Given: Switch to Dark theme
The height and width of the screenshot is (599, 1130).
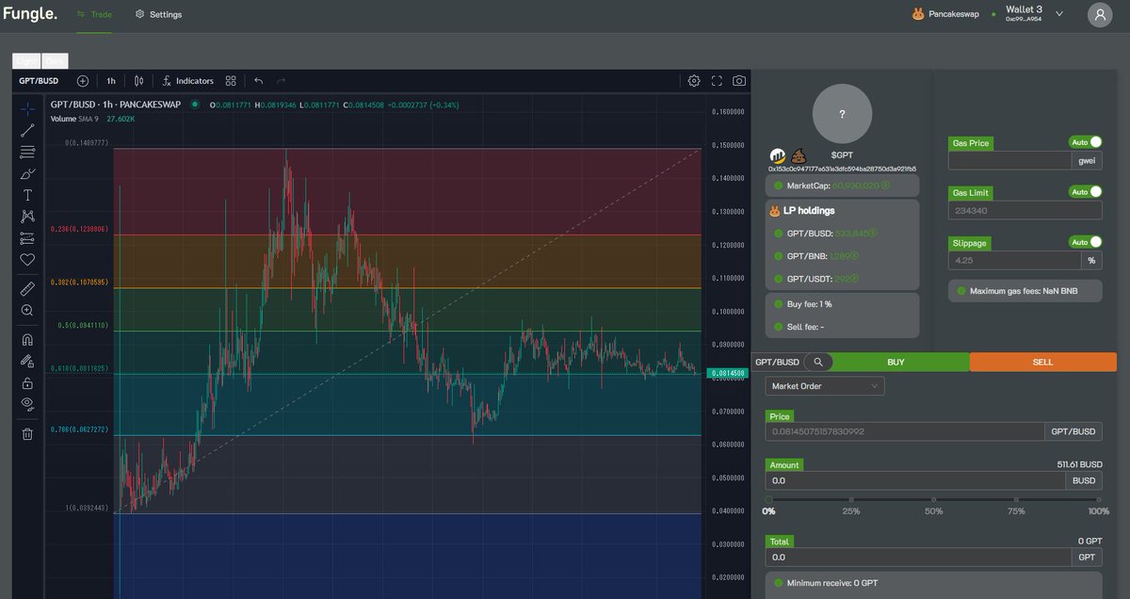Looking at the screenshot, I should [x=56, y=60].
